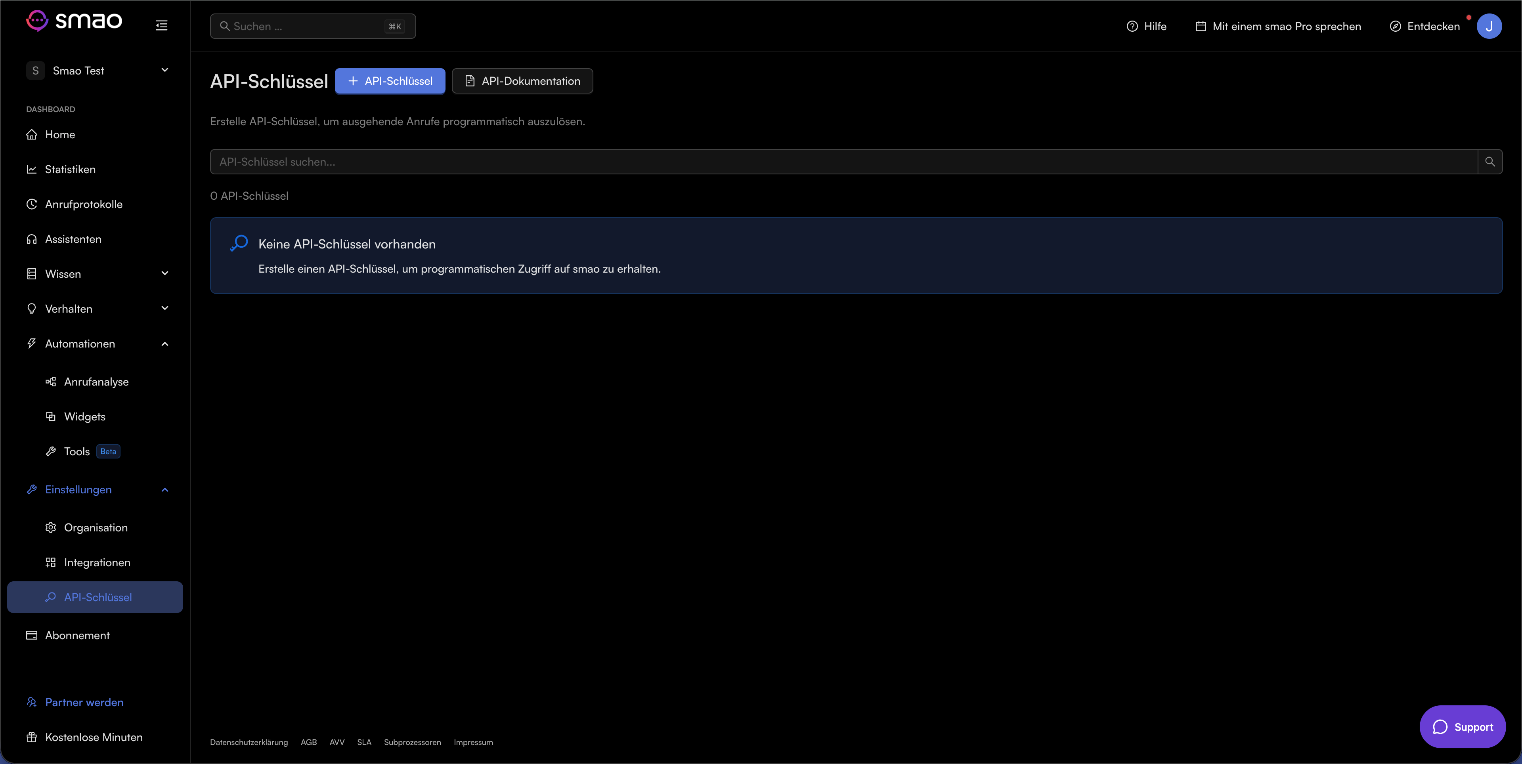Open Widgets from its sidebar icon
Image resolution: width=1522 pixels, height=764 pixels.
click(x=51, y=416)
